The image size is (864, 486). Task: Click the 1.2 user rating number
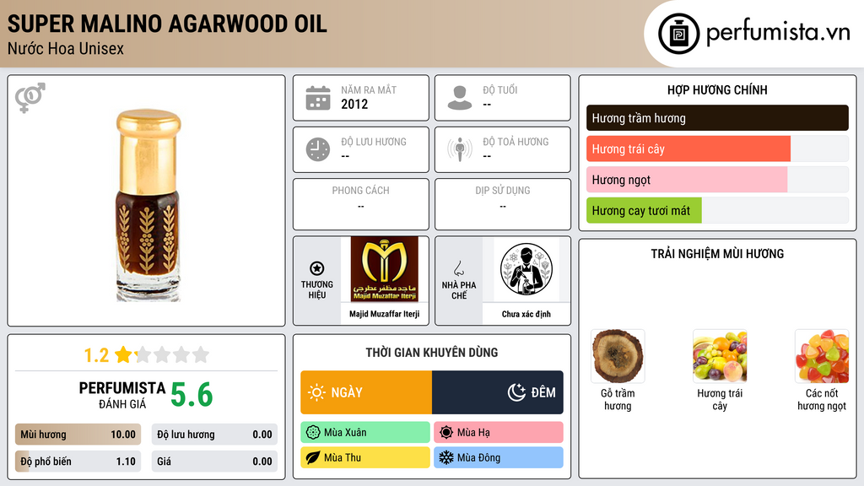(96, 355)
